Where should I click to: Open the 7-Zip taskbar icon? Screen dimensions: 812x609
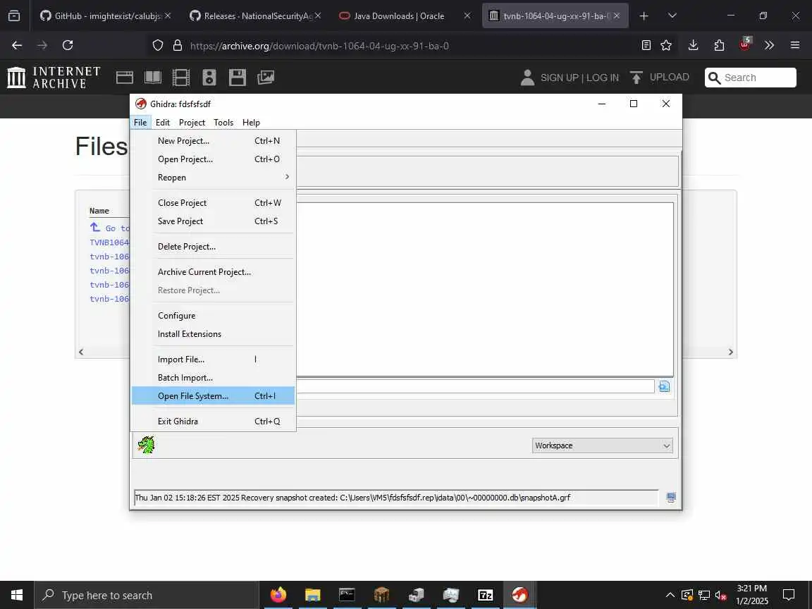point(485,595)
